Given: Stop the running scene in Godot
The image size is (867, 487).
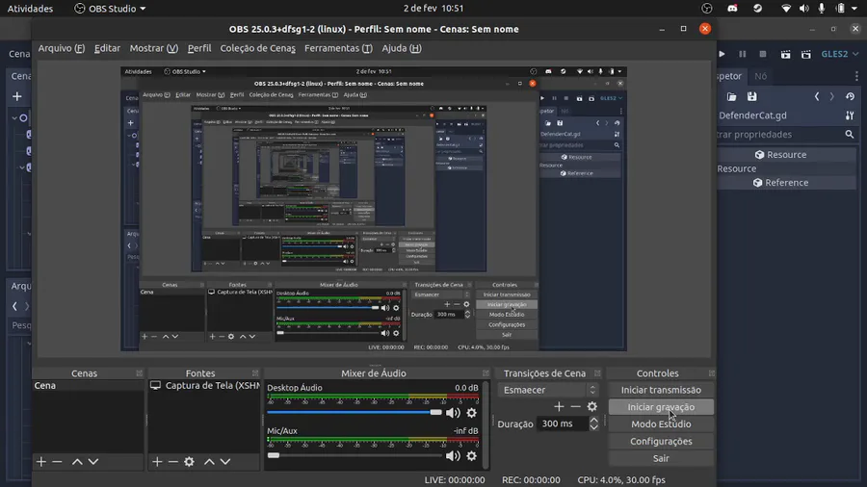Looking at the screenshot, I should (763, 54).
